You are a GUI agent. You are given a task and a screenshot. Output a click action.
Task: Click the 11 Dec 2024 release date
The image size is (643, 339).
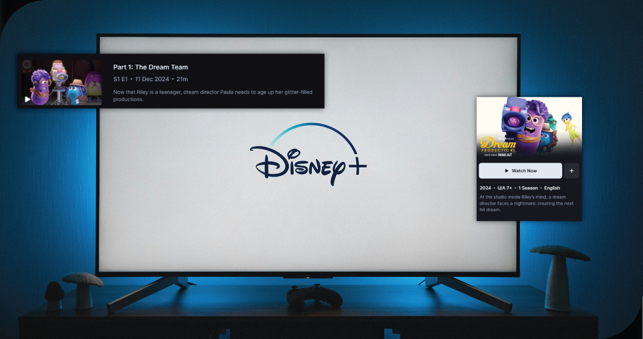(152, 79)
